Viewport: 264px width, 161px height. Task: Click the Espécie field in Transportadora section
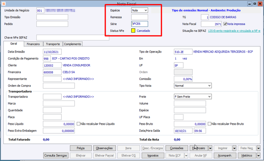pos(190,110)
